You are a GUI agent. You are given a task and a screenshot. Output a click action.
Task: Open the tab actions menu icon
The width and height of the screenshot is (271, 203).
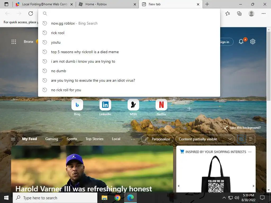[x=6, y=4]
